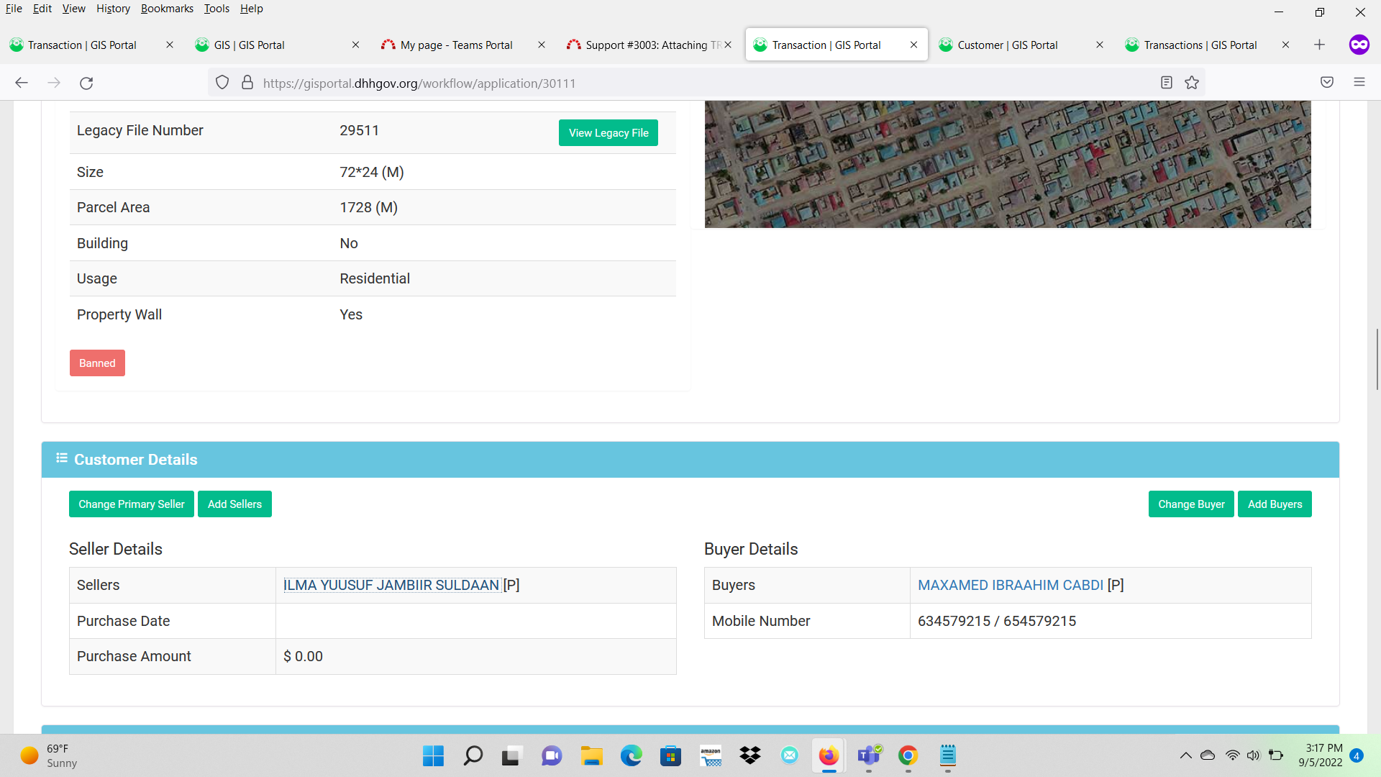
Task: Open Amazon app on taskbar
Action: click(711, 755)
